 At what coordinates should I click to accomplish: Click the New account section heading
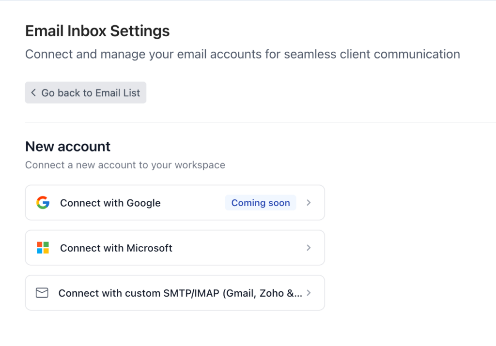pos(67,146)
